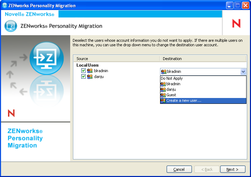Click the Source column header
251x177 pixels.
pos(117,59)
